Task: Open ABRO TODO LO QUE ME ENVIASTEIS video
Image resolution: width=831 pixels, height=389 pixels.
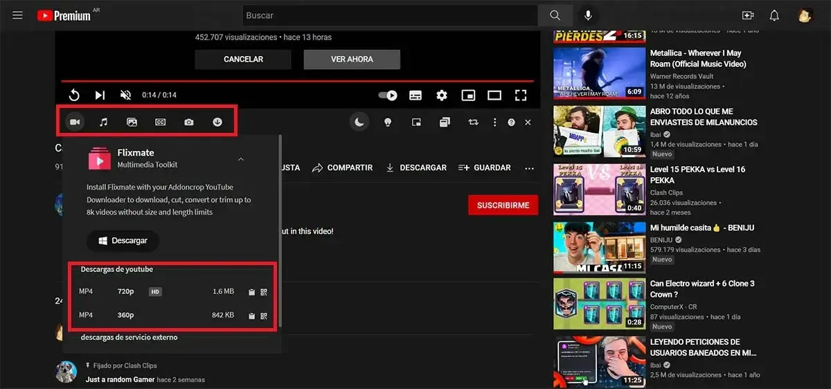Action: (x=704, y=116)
